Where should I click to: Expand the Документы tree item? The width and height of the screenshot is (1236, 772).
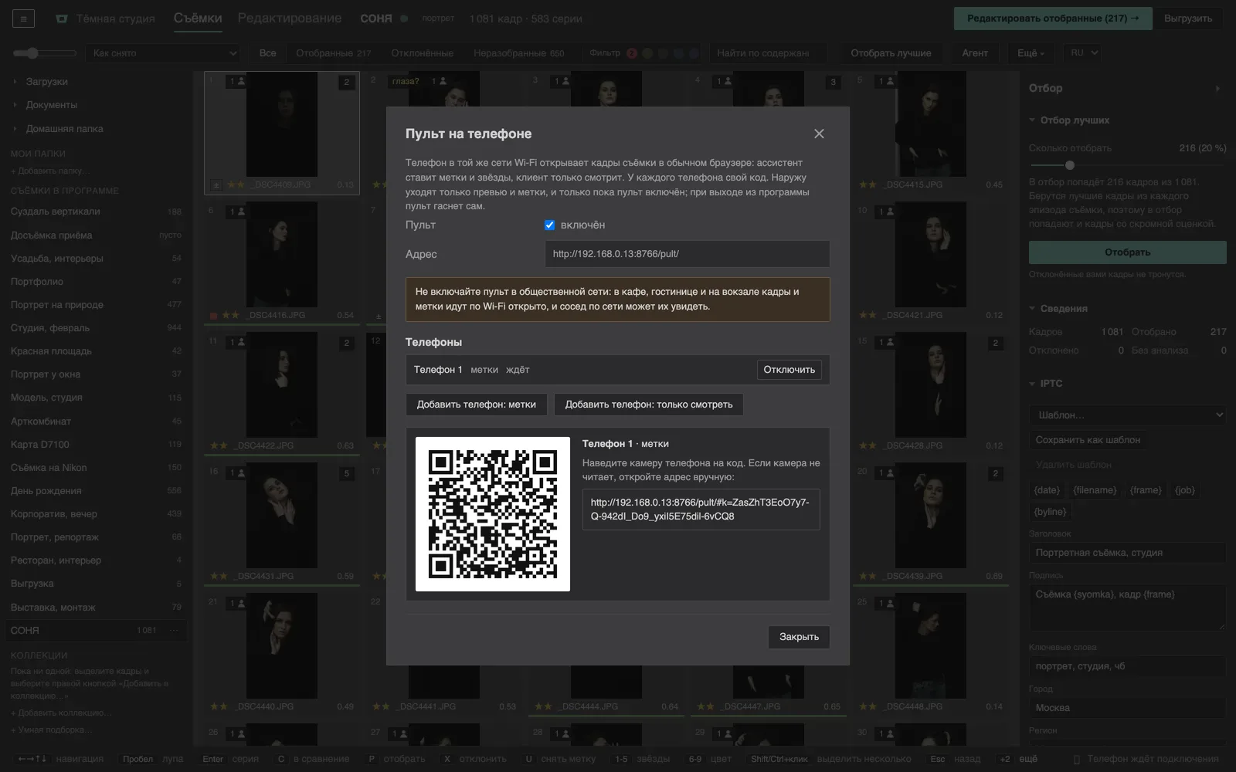pyautogui.click(x=15, y=105)
